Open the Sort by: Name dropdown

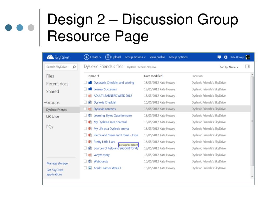tap(229, 67)
